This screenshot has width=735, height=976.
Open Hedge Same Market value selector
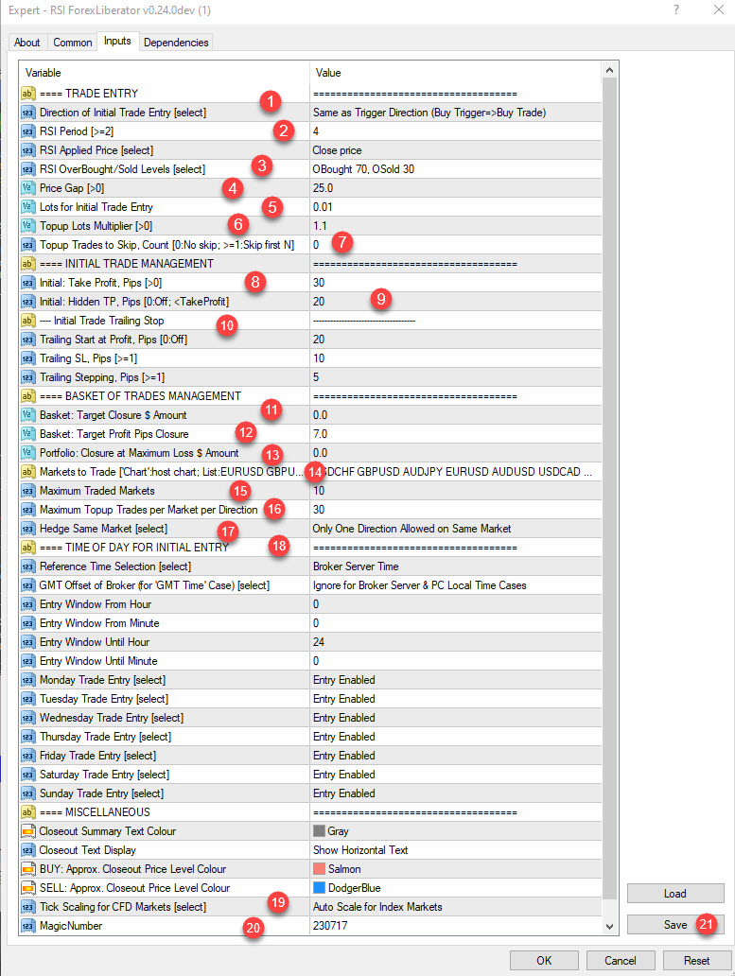pyautogui.click(x=456, y=529)
